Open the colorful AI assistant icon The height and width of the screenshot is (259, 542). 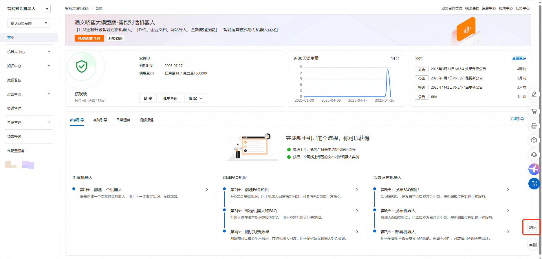tap(534, 169)
